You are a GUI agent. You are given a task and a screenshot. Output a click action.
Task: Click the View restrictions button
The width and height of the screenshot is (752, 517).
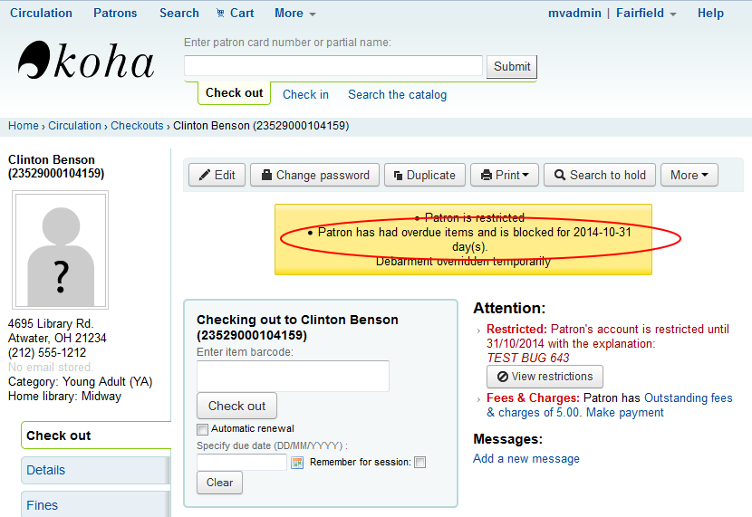[545, 377]
